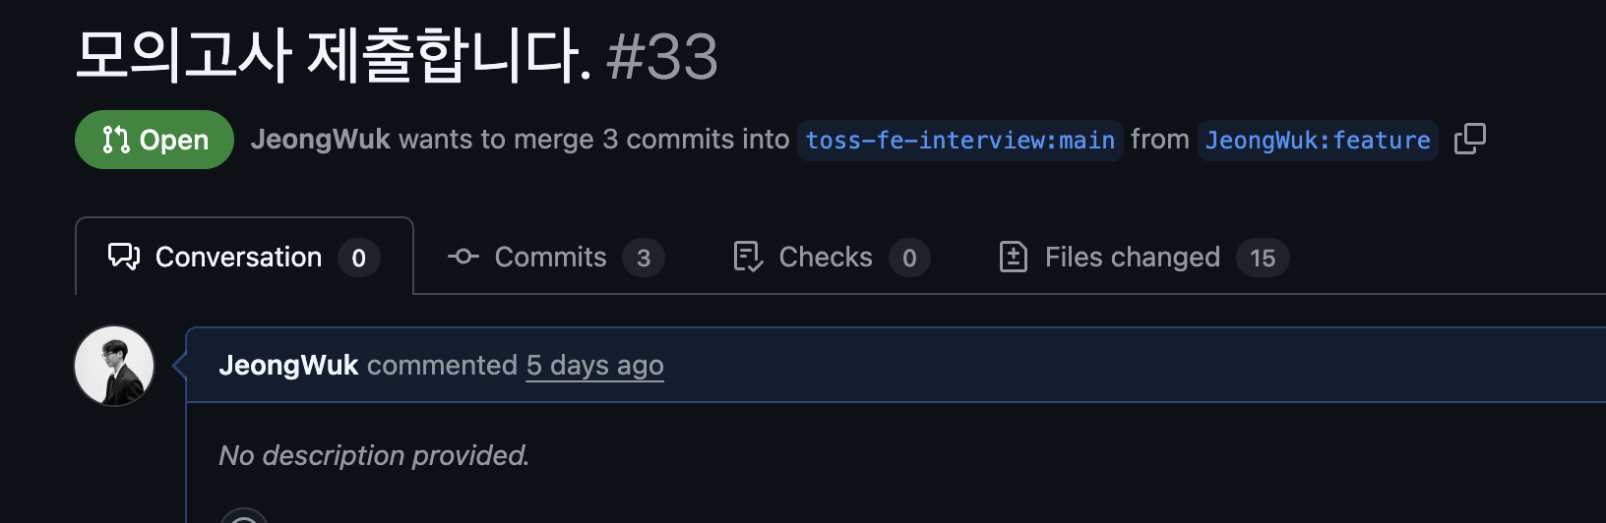Click the Checks checklist icon
The image size is (1606, 523).
click(749, 257)
